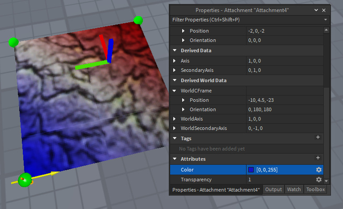
Task: Select the bottom-left green attachment sphere
Action: (25, 180)
